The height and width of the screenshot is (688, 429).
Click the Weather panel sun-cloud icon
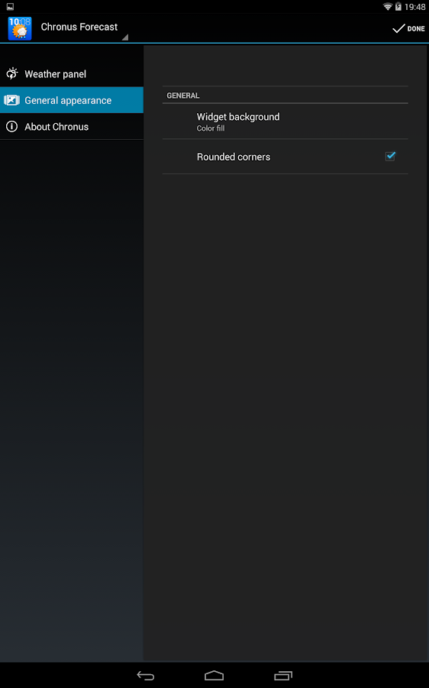coord(11,73)
